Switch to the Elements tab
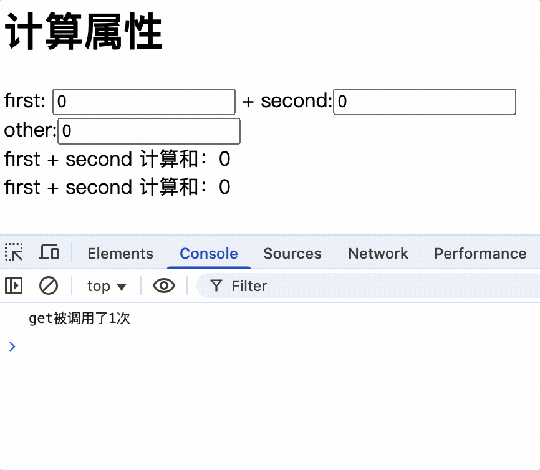The height and width of the screenshot is (470, 540). point(120,254)
